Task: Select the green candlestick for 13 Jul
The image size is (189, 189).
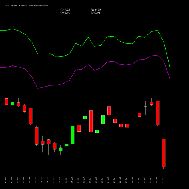Action: click(x=103, y=119)
